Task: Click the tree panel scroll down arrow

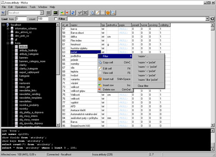Action: click(x=58, y=125)
